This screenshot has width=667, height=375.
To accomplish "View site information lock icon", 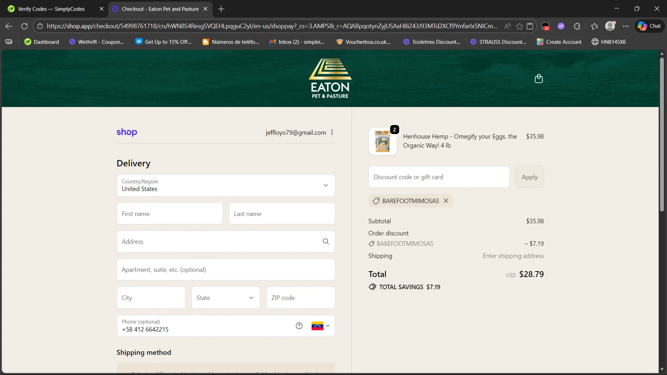I will (x=40, y=26).
